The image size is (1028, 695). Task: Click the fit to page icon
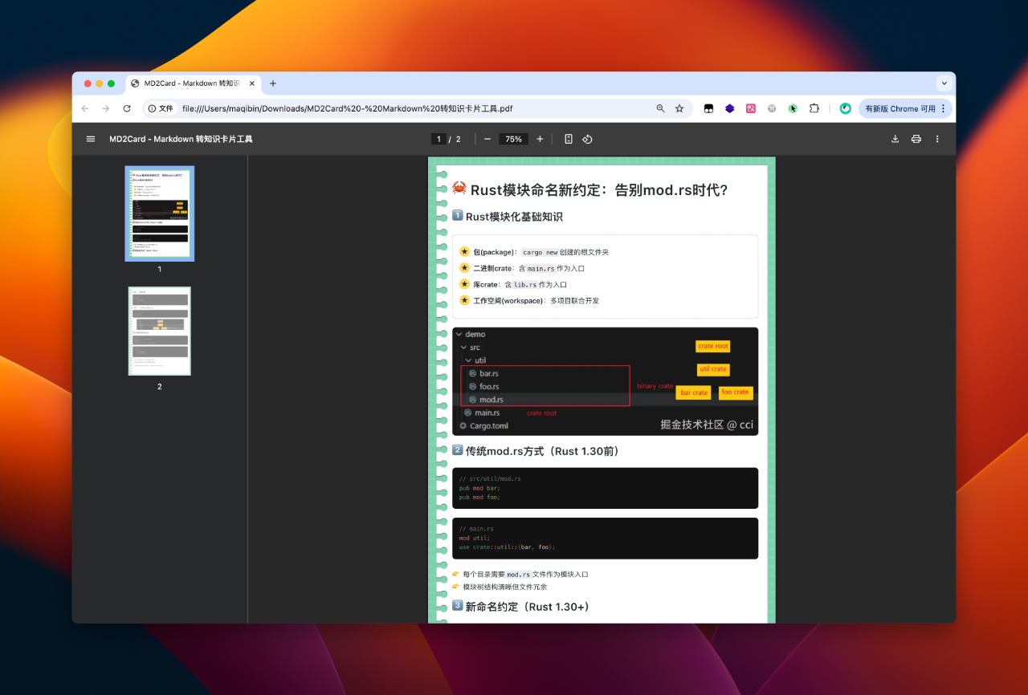click(x=569, y=139)
